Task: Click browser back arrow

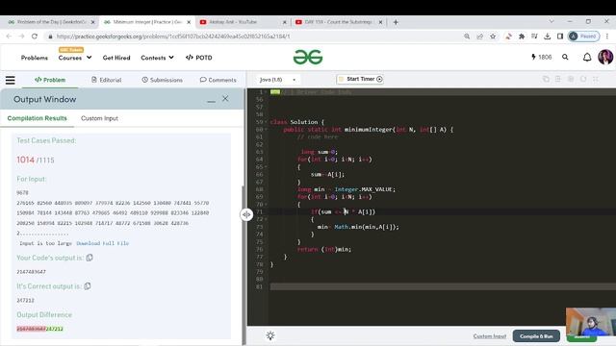Action: [9, 37]
